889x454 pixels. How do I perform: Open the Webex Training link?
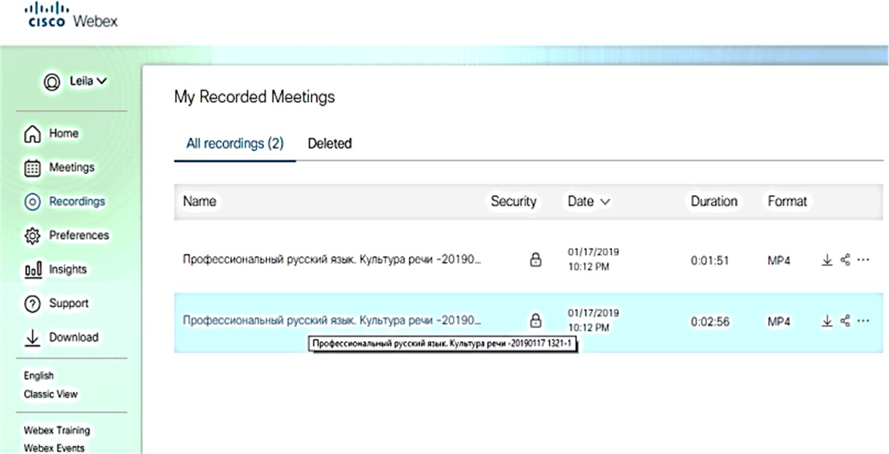(57, 431)
